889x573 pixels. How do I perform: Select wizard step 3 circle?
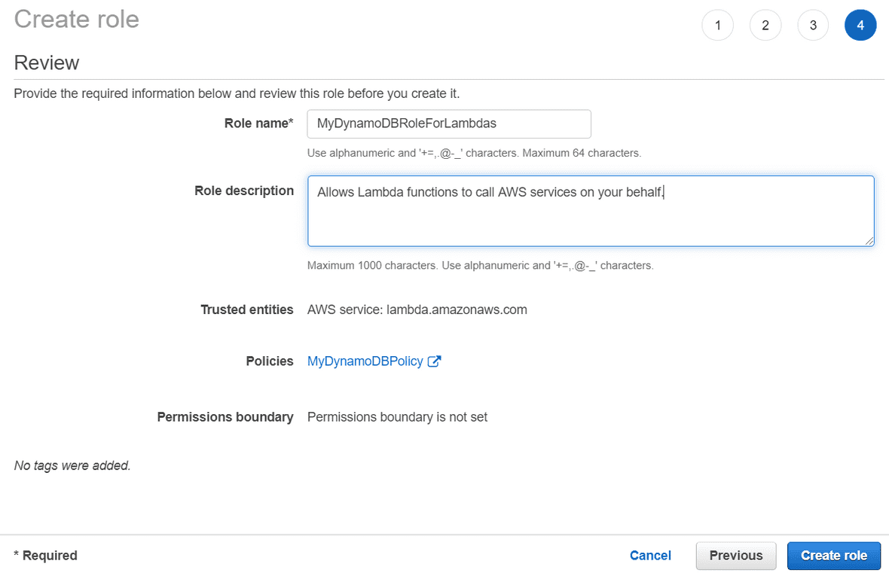pos(813,25)
